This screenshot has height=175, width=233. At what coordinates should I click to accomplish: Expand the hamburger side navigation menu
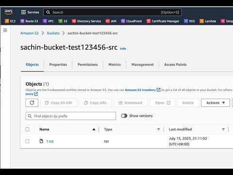coord(5,30)
